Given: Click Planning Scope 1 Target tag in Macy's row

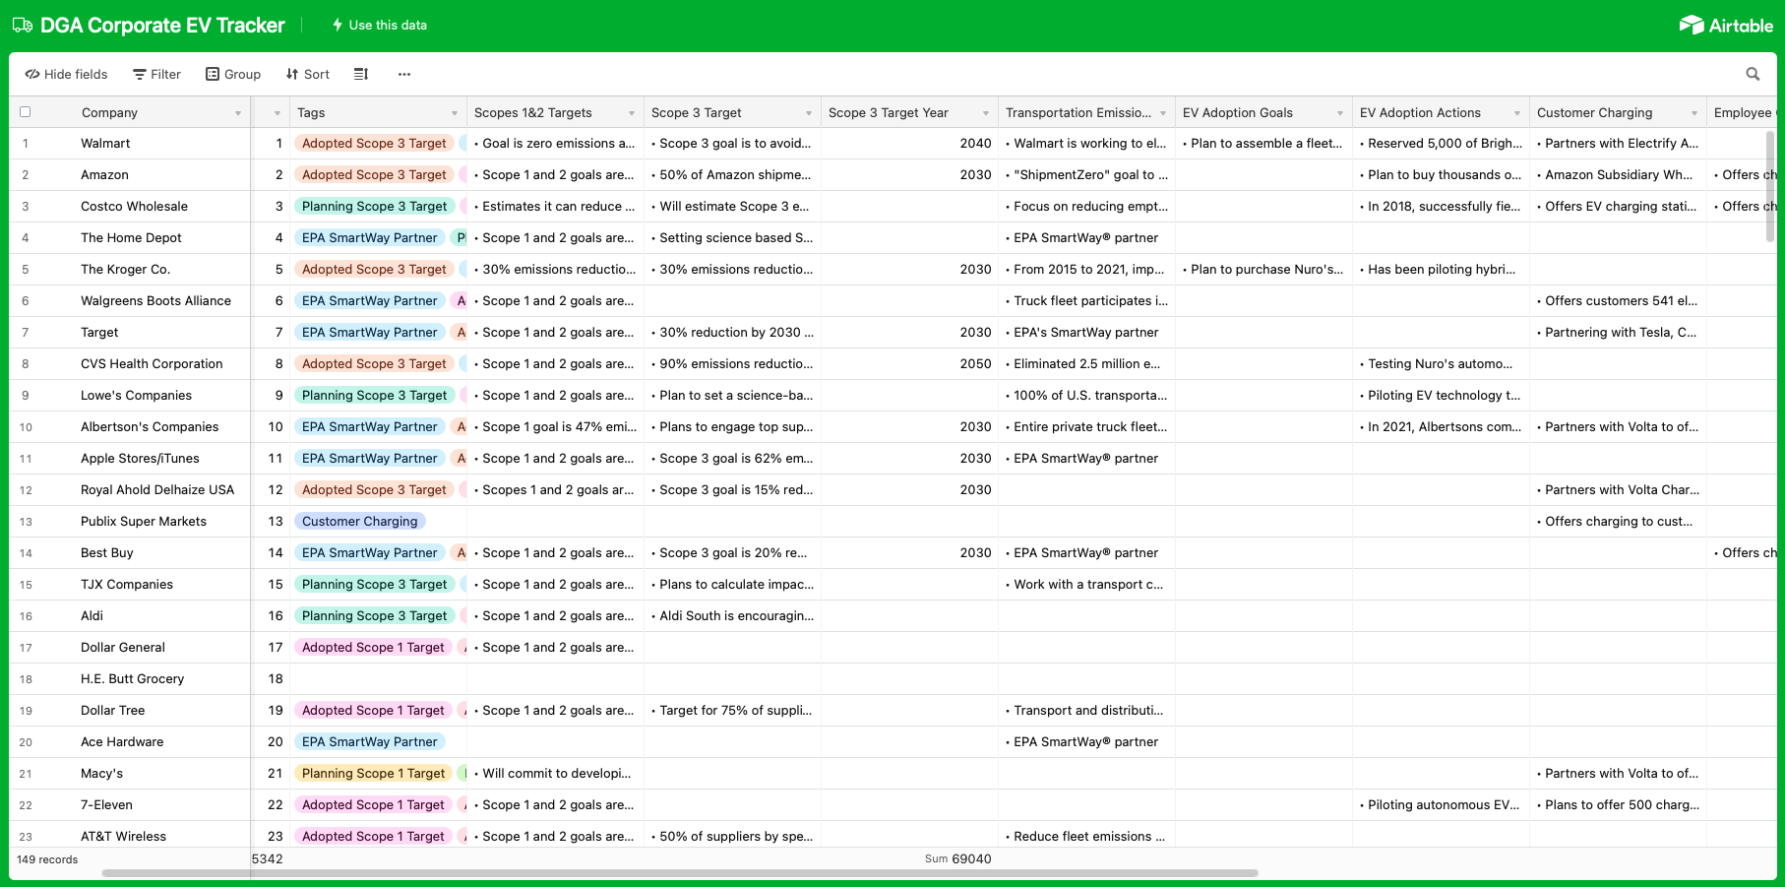Looking at the screenshot, I should [373, 773].
